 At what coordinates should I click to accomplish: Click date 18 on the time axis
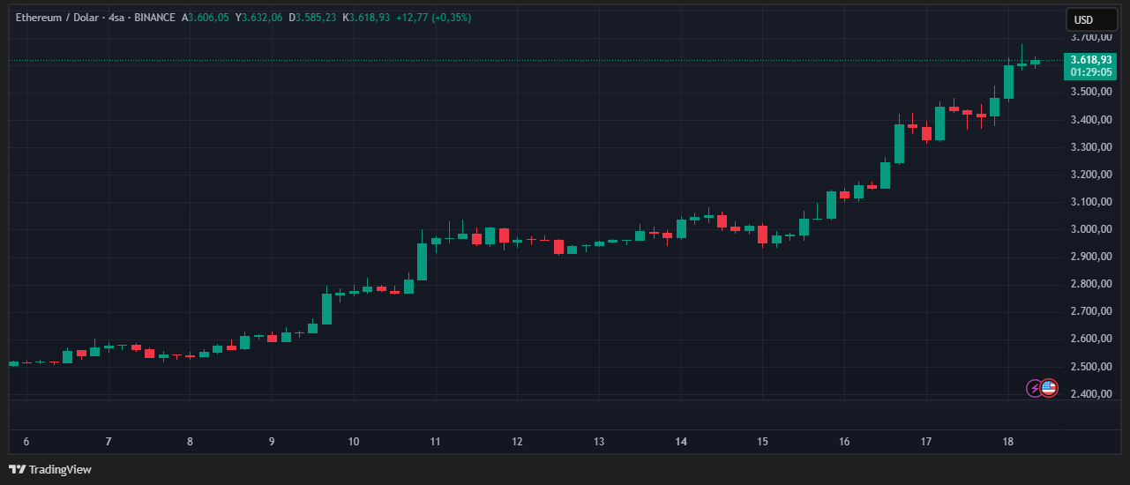(x=1008, y=442)
